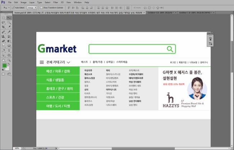Image resolution: width=234 pixels, height=150 pixels.
Task: Click Distribute Right Edges icon
Action: tap(121, 8)
